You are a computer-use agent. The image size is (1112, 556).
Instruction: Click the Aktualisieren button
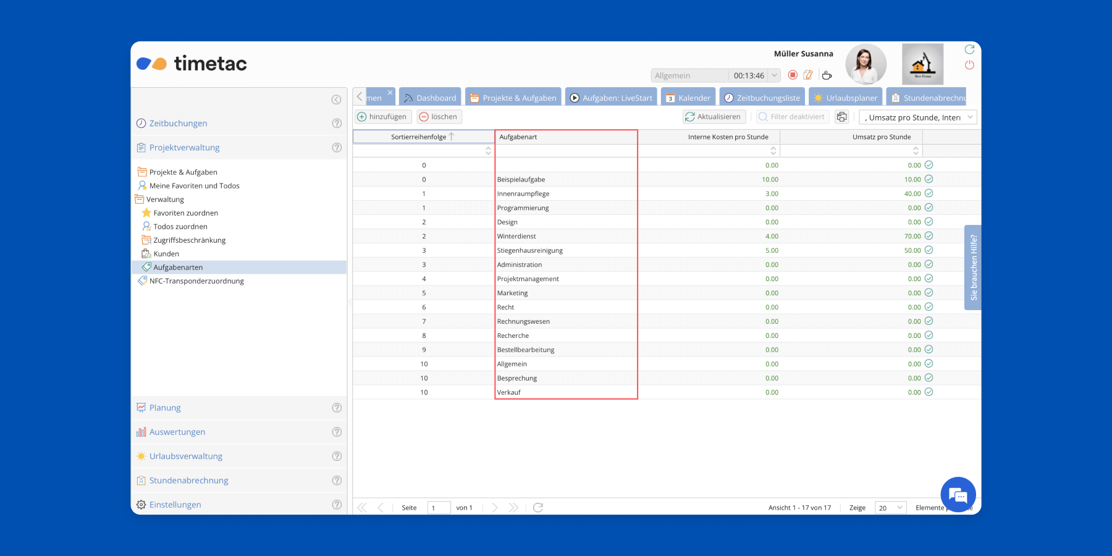tap(713, 117)
